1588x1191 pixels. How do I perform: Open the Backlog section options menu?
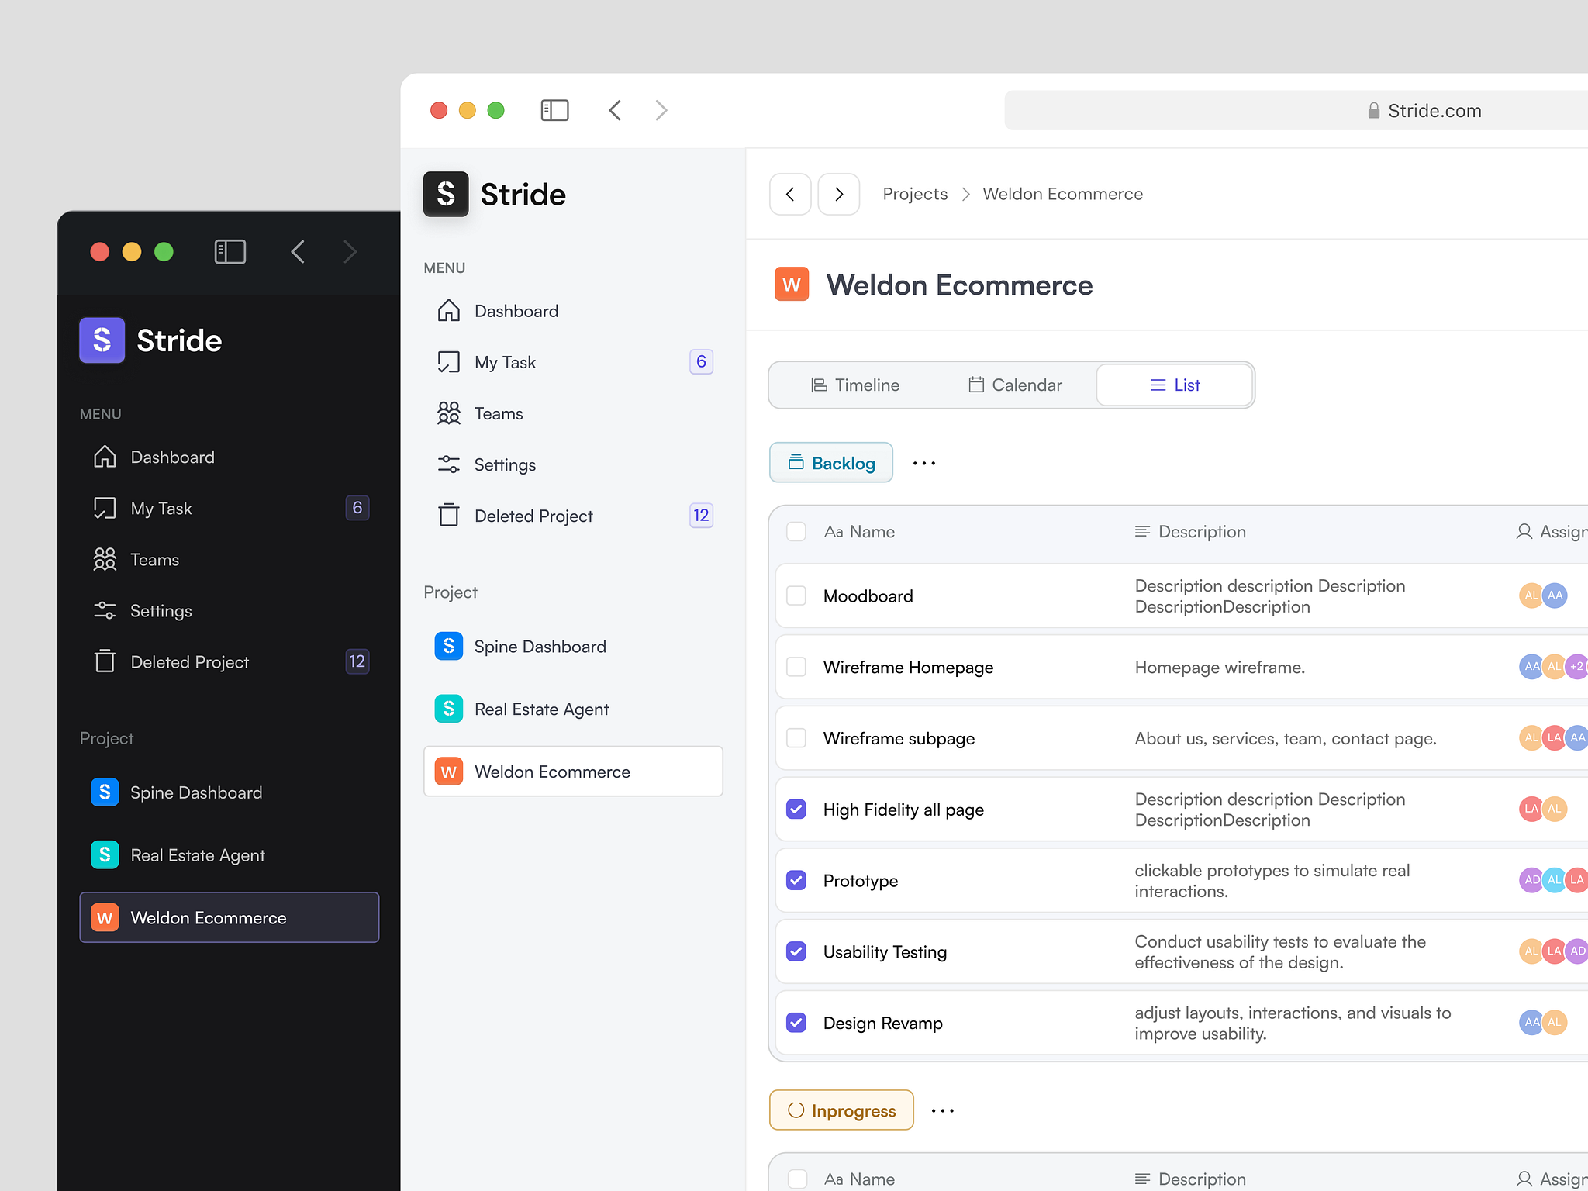pyautogui.click(x=923, y=463)
